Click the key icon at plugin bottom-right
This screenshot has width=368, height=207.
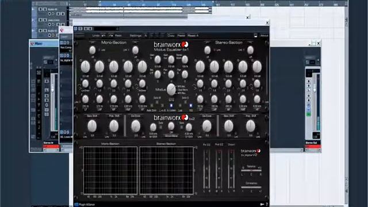pyautogui.click(x=262, y=205)
